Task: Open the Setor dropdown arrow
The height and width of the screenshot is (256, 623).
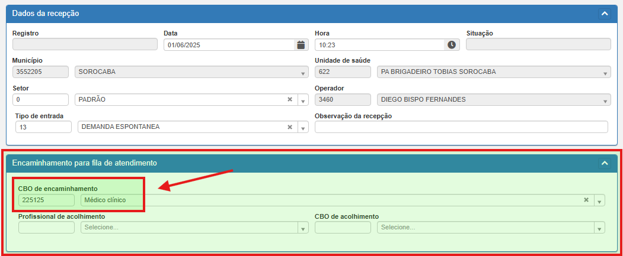Action: tap(303, 100)
